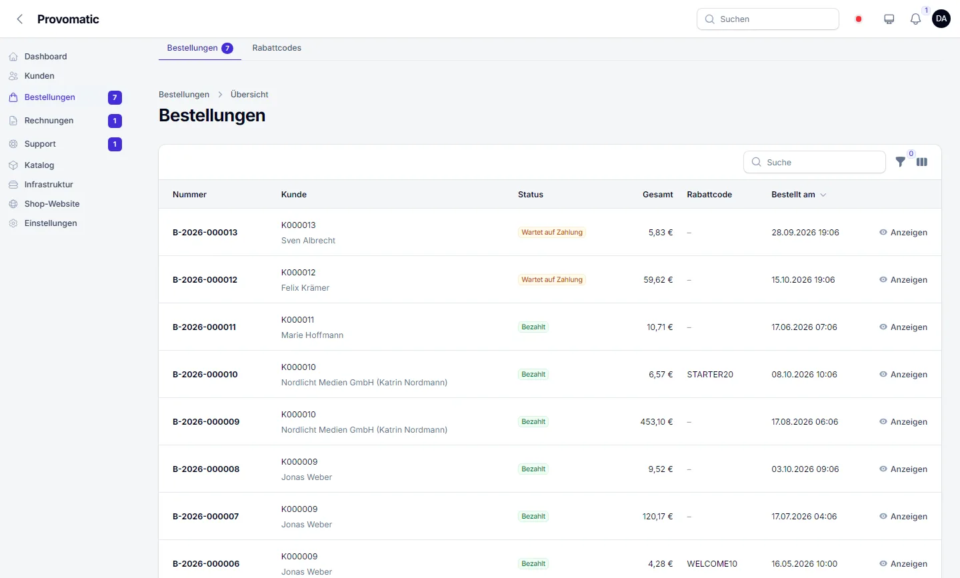Click the global Suchen search field
Viewport: 960px width, 578px height.
tap(768, 19)
